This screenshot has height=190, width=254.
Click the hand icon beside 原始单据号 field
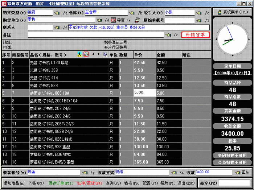pyautogui.click(x=199, y=20)
